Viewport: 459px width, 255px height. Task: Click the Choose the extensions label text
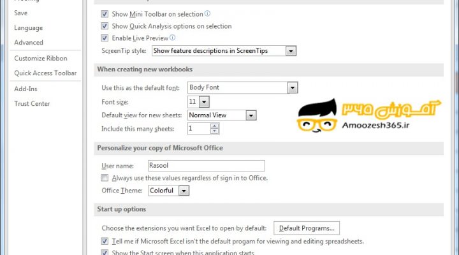(184, 228)
